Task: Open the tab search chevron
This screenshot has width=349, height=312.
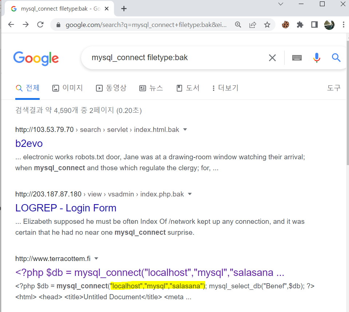Action: (281, 4)
